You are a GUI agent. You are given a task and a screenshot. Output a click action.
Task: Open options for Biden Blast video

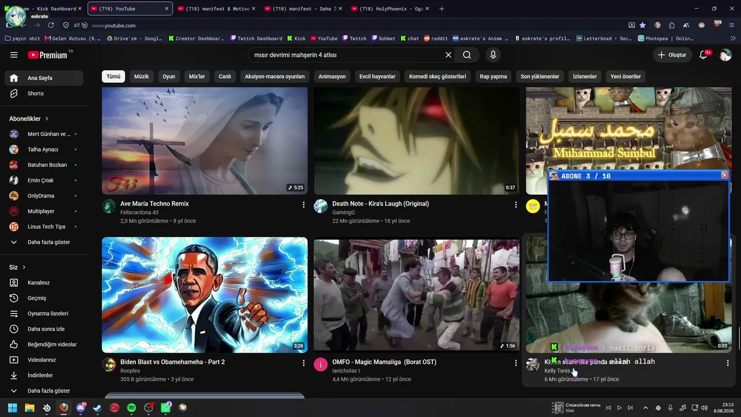click(x=304, y=363)
